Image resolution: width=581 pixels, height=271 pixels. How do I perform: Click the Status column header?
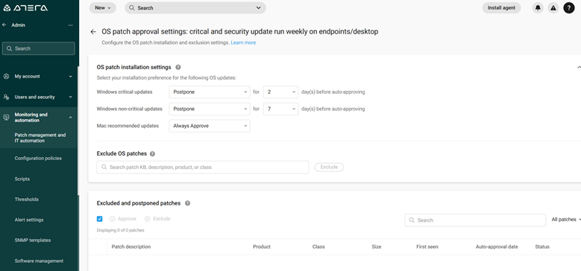[542, 246]
